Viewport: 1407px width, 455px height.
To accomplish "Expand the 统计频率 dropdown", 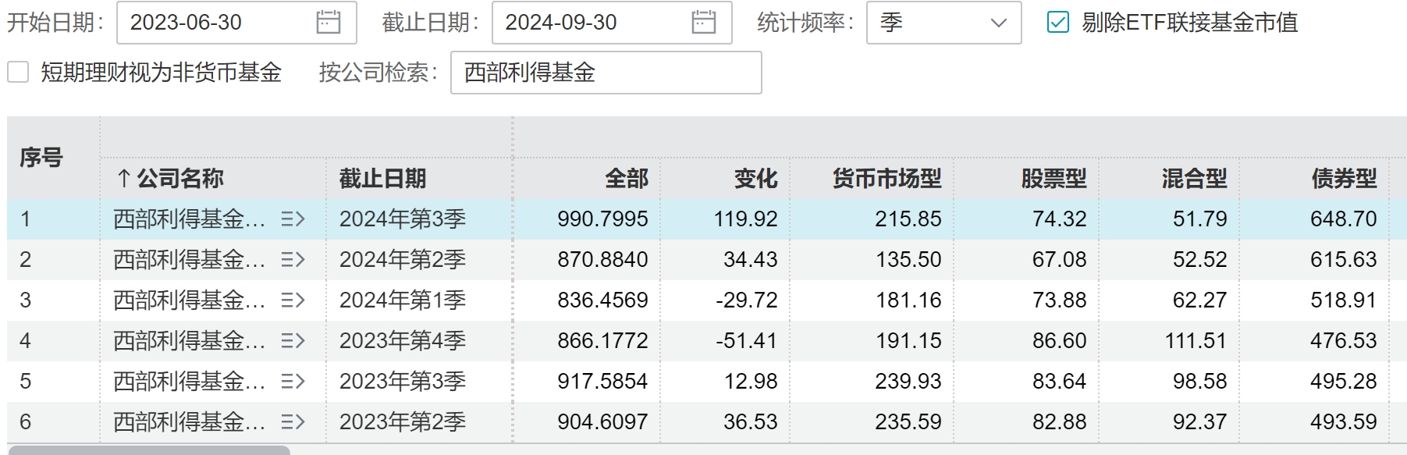I will pos(943,23).
